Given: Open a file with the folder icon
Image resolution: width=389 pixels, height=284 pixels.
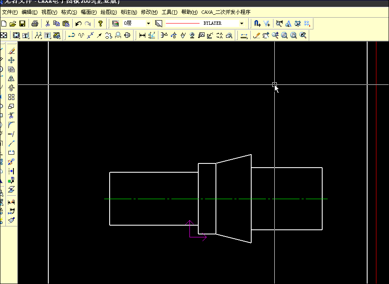Looking at the screenshot, I should (13, 24).
